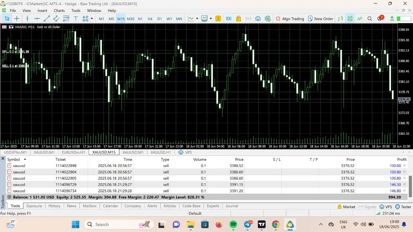Close the sell position with 100.00 profit

404,165
